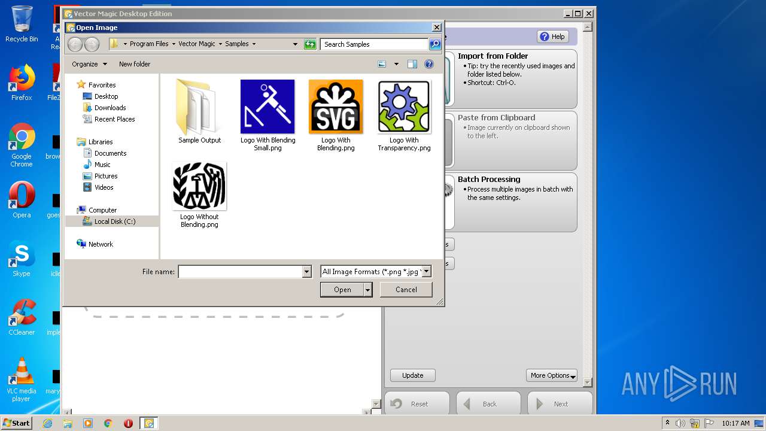766x431 pixels.
Task: Show hidden system tray icons
Action: click(x=667, y=423)
